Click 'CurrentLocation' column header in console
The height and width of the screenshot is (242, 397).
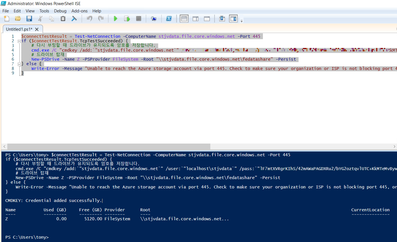point(370,210)
